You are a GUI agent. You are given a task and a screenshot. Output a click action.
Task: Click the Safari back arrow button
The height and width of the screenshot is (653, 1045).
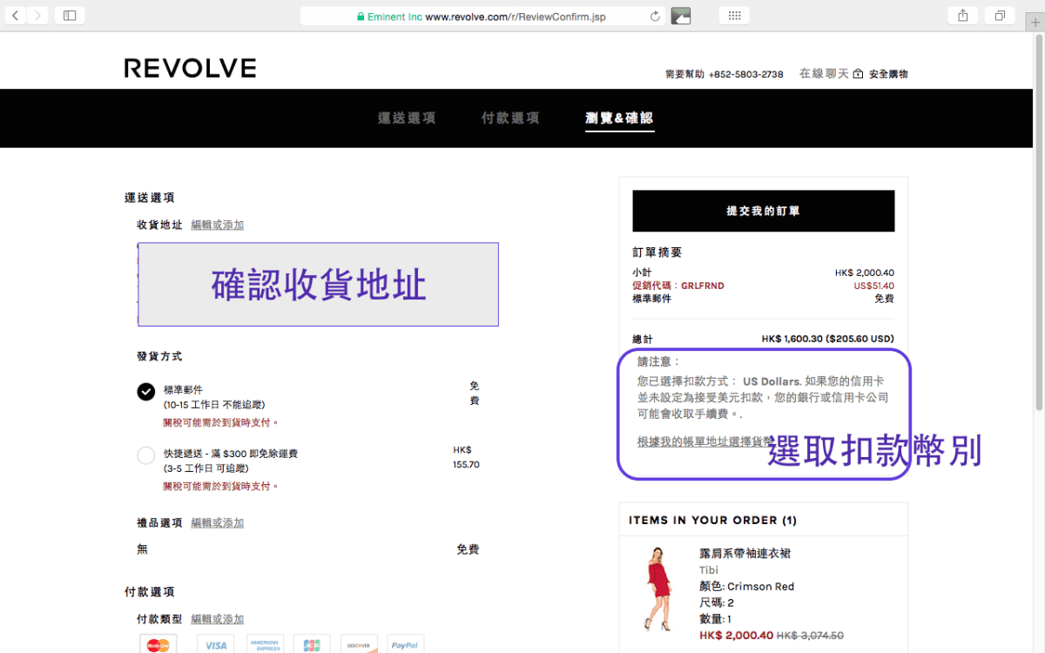pyautogui.click(x=16, y=16)
